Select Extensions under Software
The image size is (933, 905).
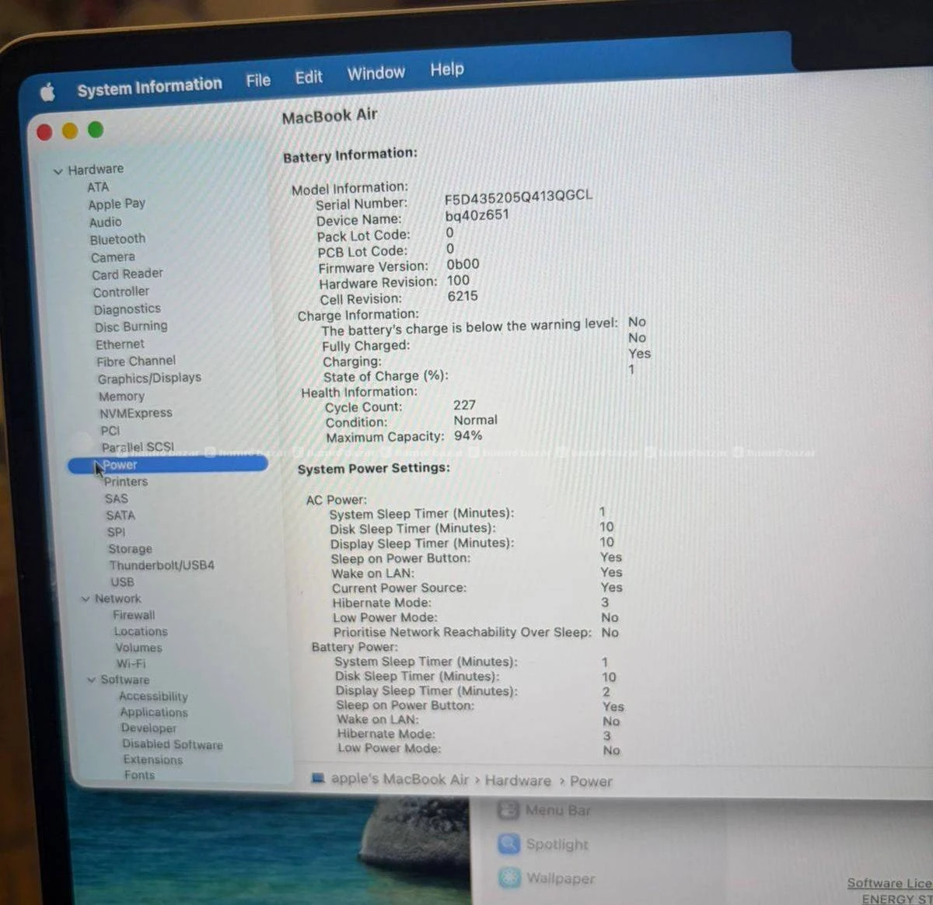pyautogui.click(x=152, y=760)
